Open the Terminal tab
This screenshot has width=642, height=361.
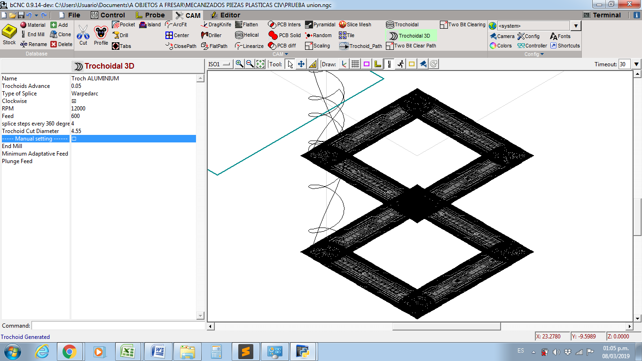(602, 15)
